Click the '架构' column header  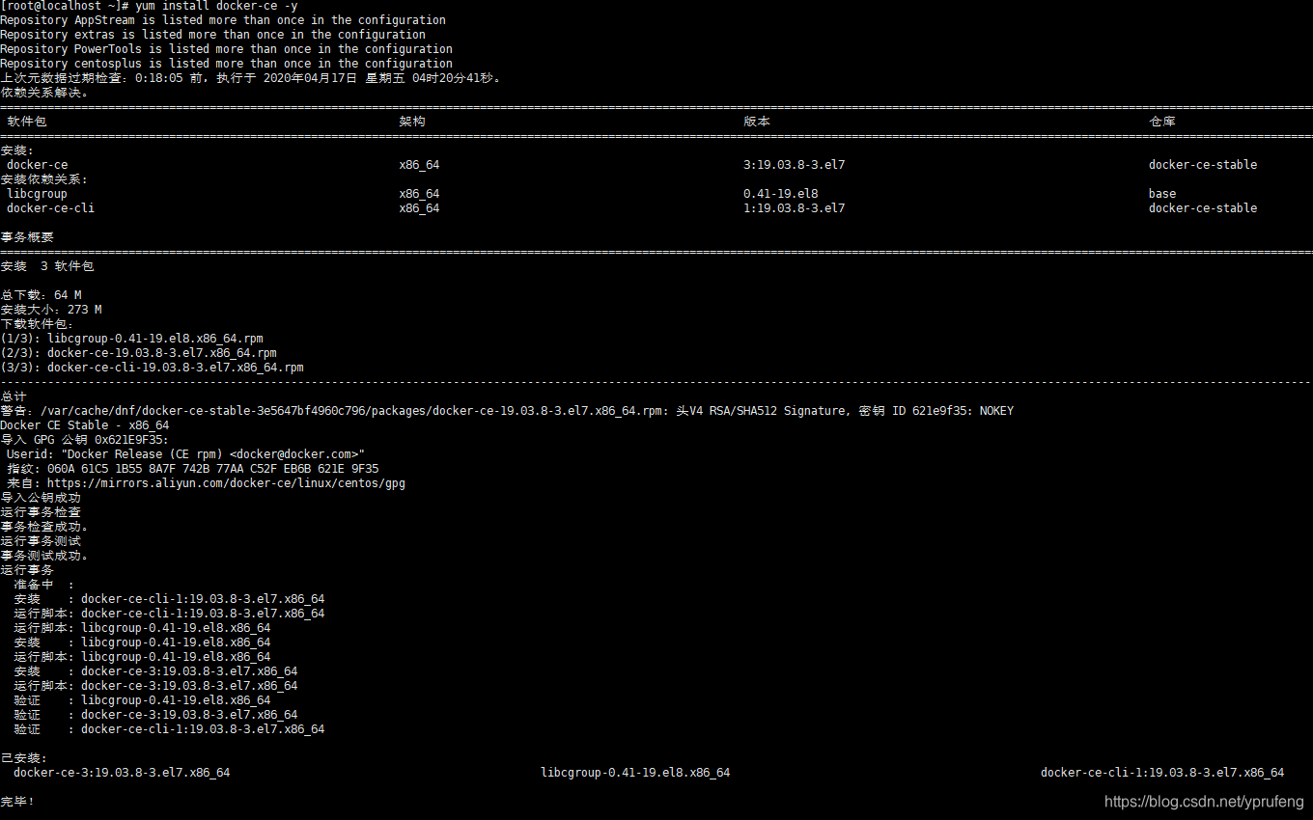point(412,122)
